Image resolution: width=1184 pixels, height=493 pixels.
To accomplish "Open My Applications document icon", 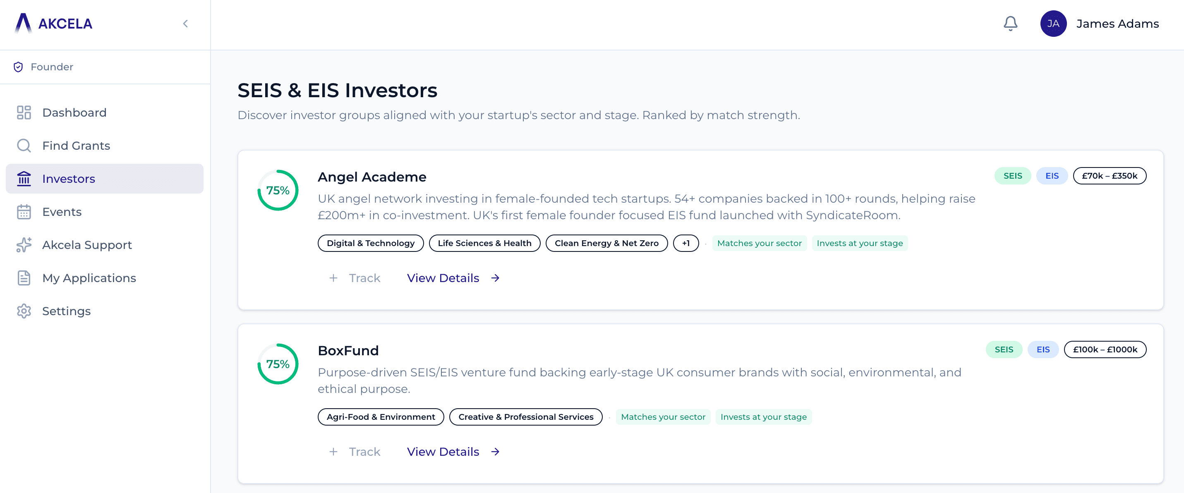I will [x=24, y=278].
